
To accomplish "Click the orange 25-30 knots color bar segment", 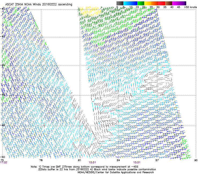I will pos(155,3).
